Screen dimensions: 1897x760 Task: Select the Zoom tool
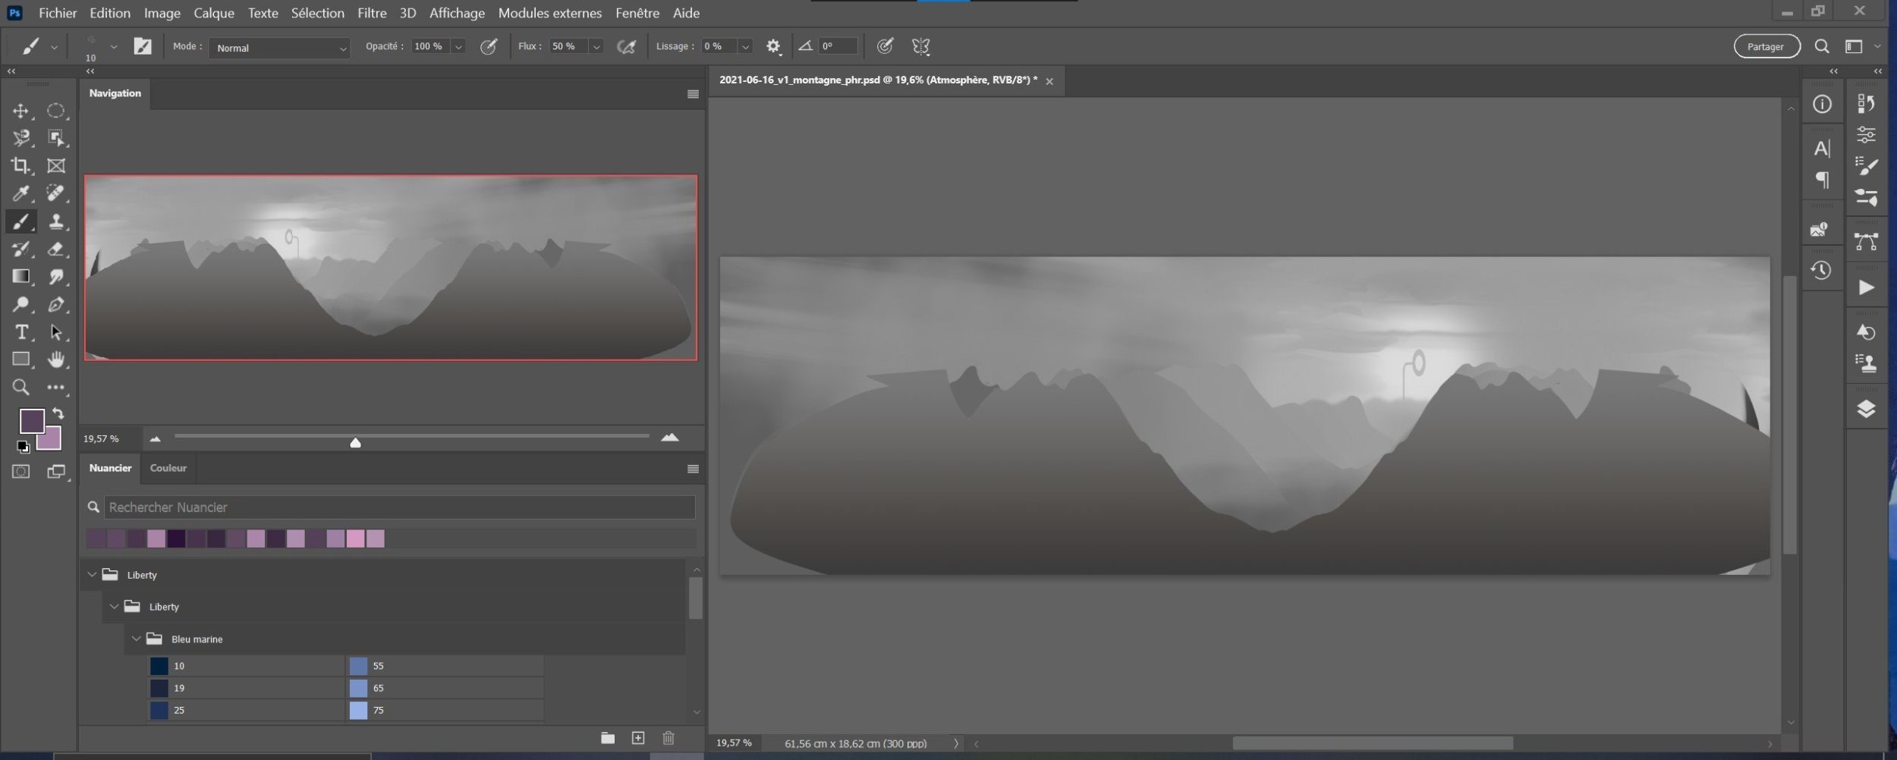tap(20, 388)
